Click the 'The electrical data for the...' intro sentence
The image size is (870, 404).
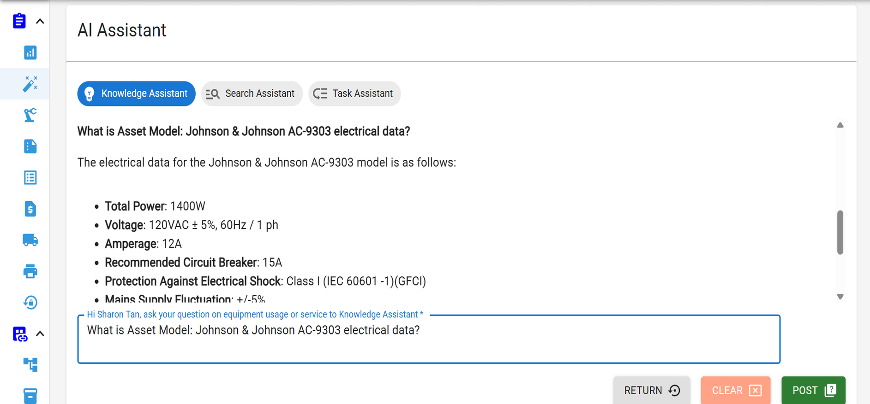coord(267,163)
